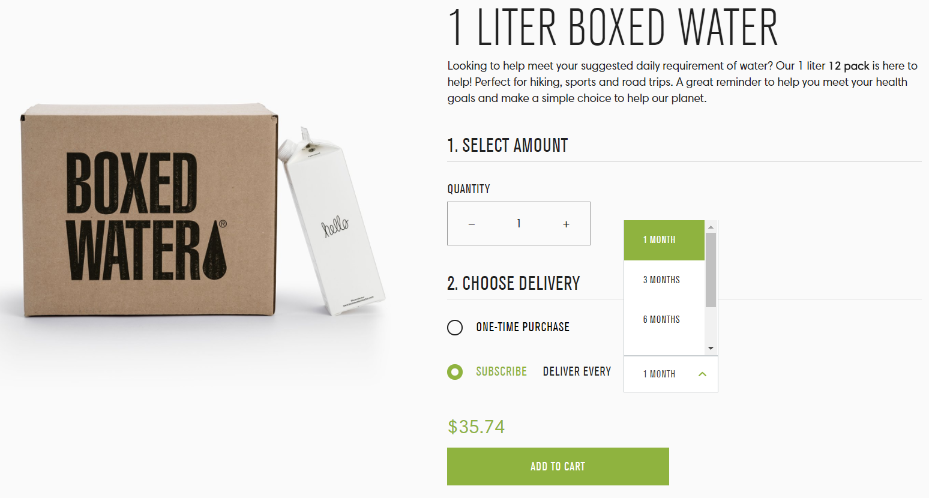Click the white hello water carton image
This screenshot has width=929, height=498.
tap(331, 220)
